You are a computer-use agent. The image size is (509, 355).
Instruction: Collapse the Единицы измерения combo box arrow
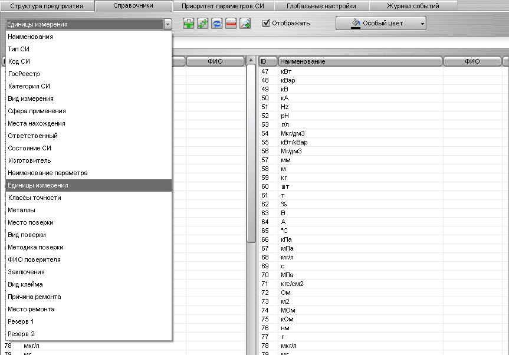tap(168, 24)
